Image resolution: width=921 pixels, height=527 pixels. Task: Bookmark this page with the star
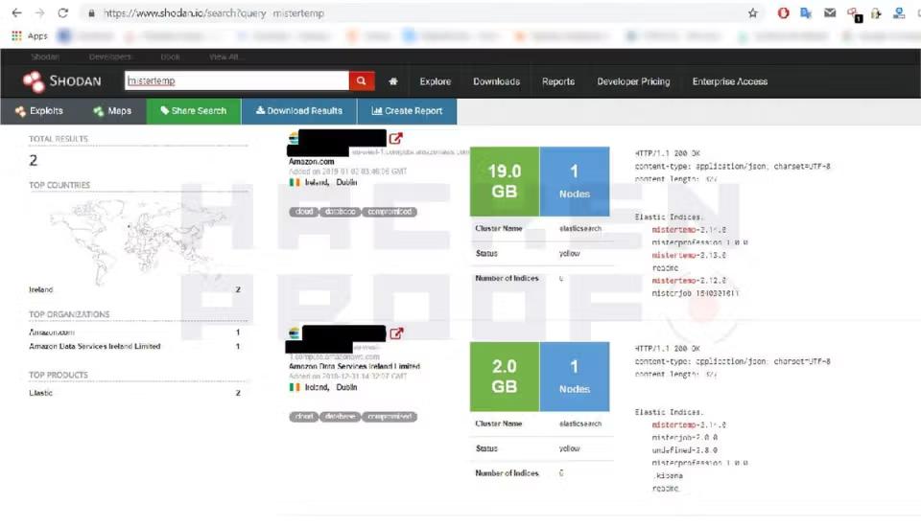coord(752,12)
